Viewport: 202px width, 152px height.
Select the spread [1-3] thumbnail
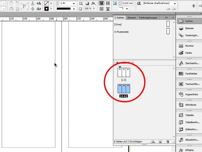click(x=124, y=72)
